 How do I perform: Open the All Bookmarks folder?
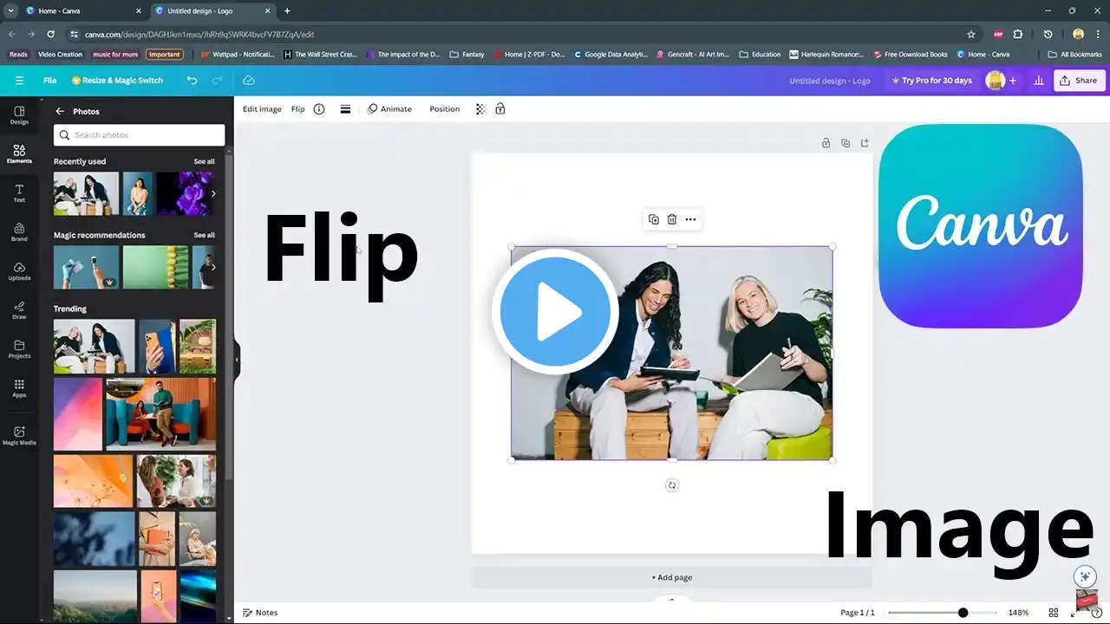click(x=1075, y=54)
